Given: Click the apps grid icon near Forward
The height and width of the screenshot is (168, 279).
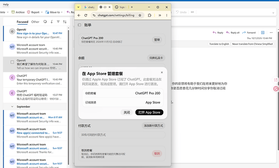Looking at the screenshot, I should click(263, 33).
